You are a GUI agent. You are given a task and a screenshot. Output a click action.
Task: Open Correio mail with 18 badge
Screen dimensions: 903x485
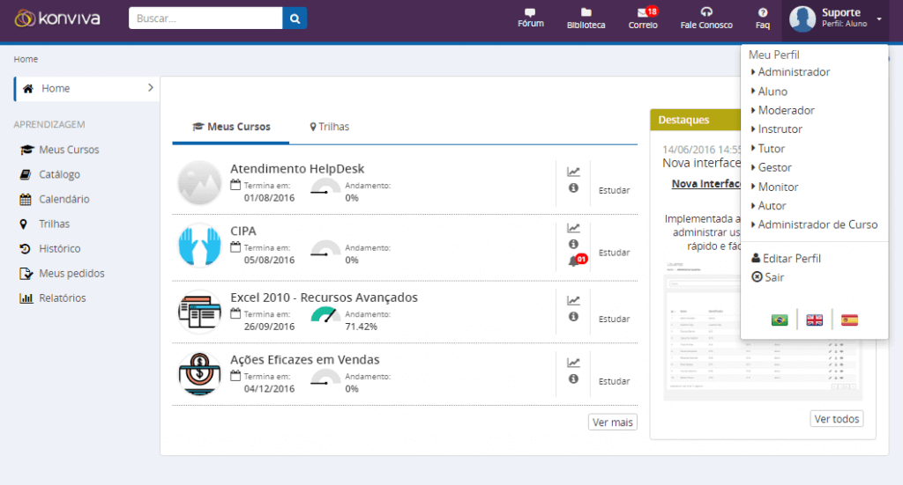643,12
